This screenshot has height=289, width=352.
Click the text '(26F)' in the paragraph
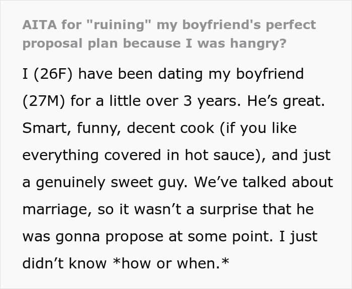(53, 74)
